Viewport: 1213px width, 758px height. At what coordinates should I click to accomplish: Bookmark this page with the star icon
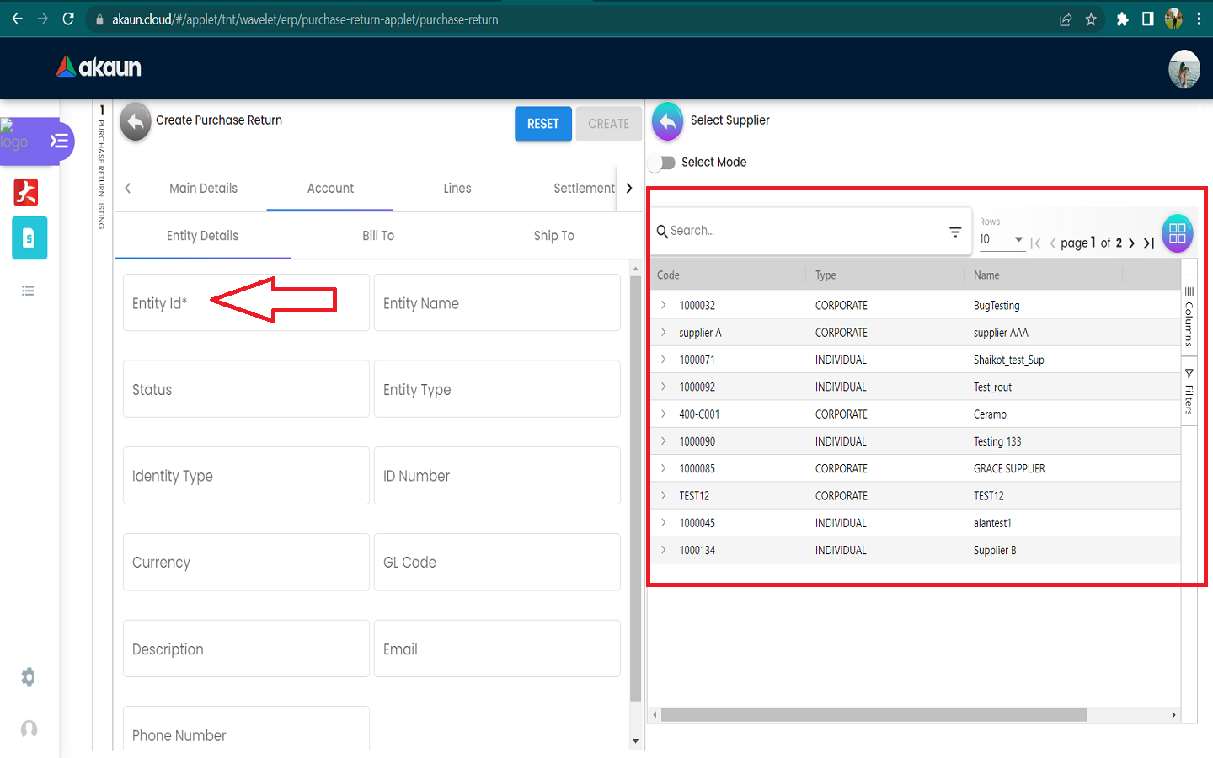pos(1091,19)
